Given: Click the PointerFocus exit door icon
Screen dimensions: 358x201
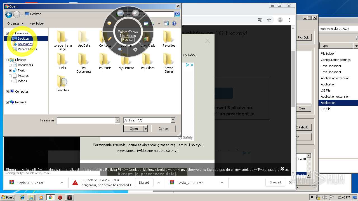Looking at the screenshot, I should click(146, 39).
